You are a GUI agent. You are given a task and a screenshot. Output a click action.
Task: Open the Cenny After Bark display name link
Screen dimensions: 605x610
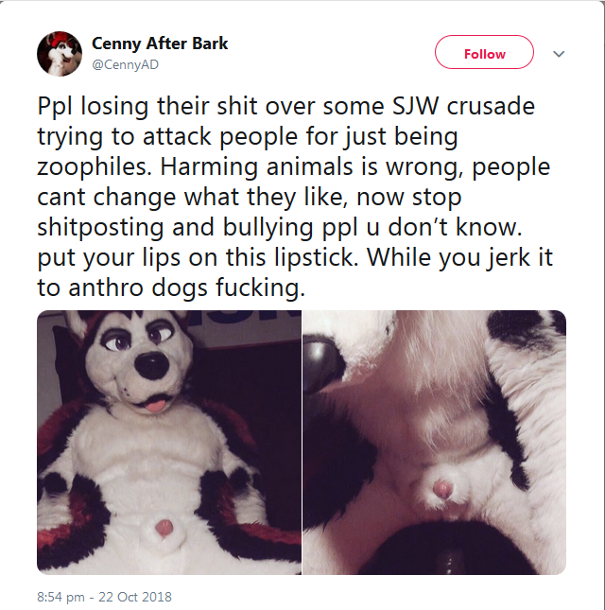(x=160, y=44)
